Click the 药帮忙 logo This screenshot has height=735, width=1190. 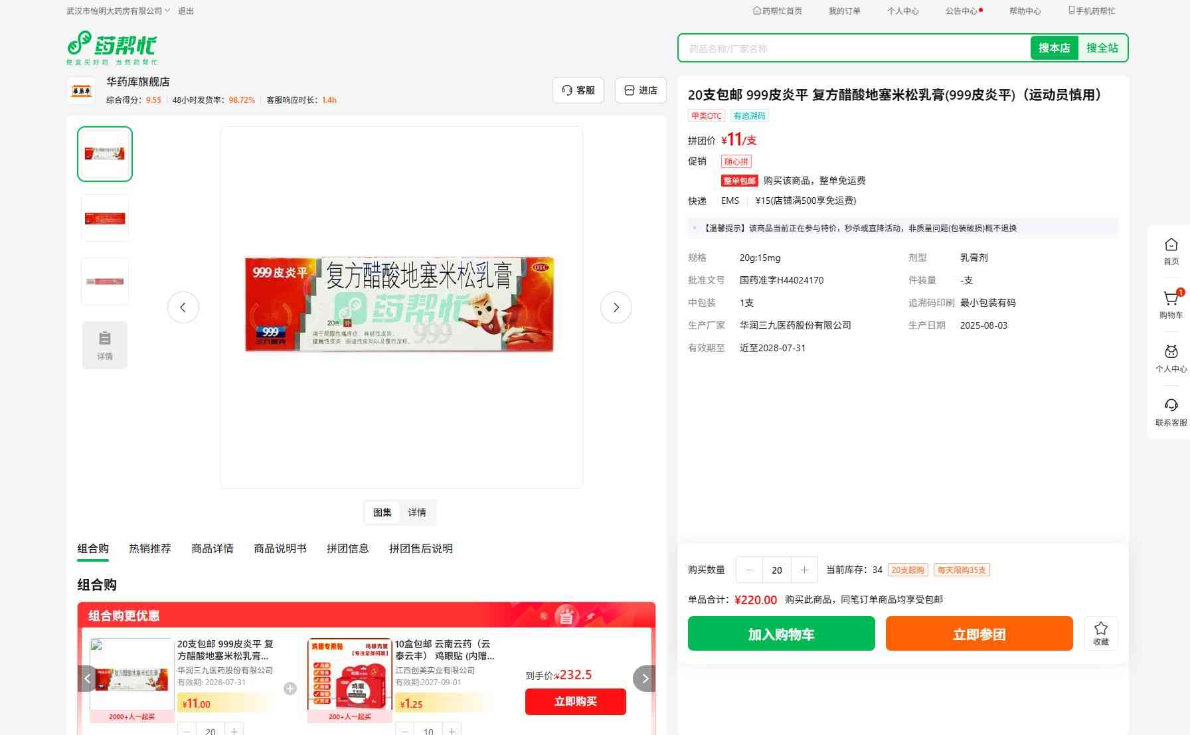tap(112, 47)
